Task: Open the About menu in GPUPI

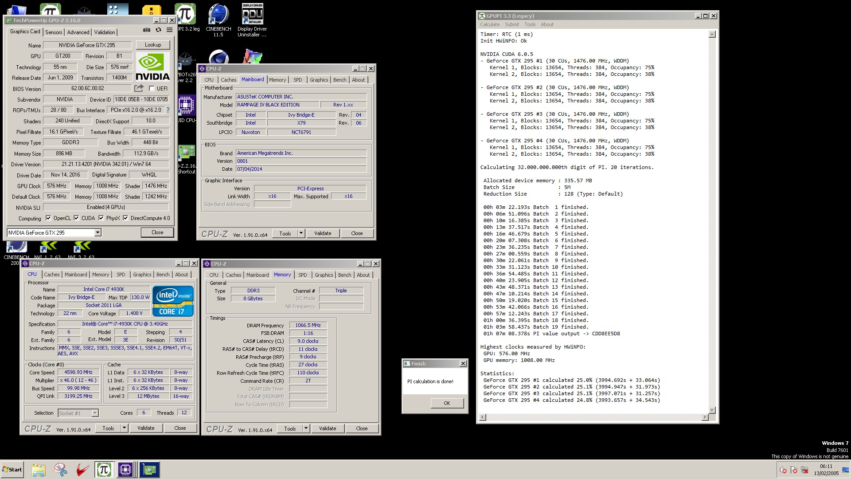Action: point(547,24)
